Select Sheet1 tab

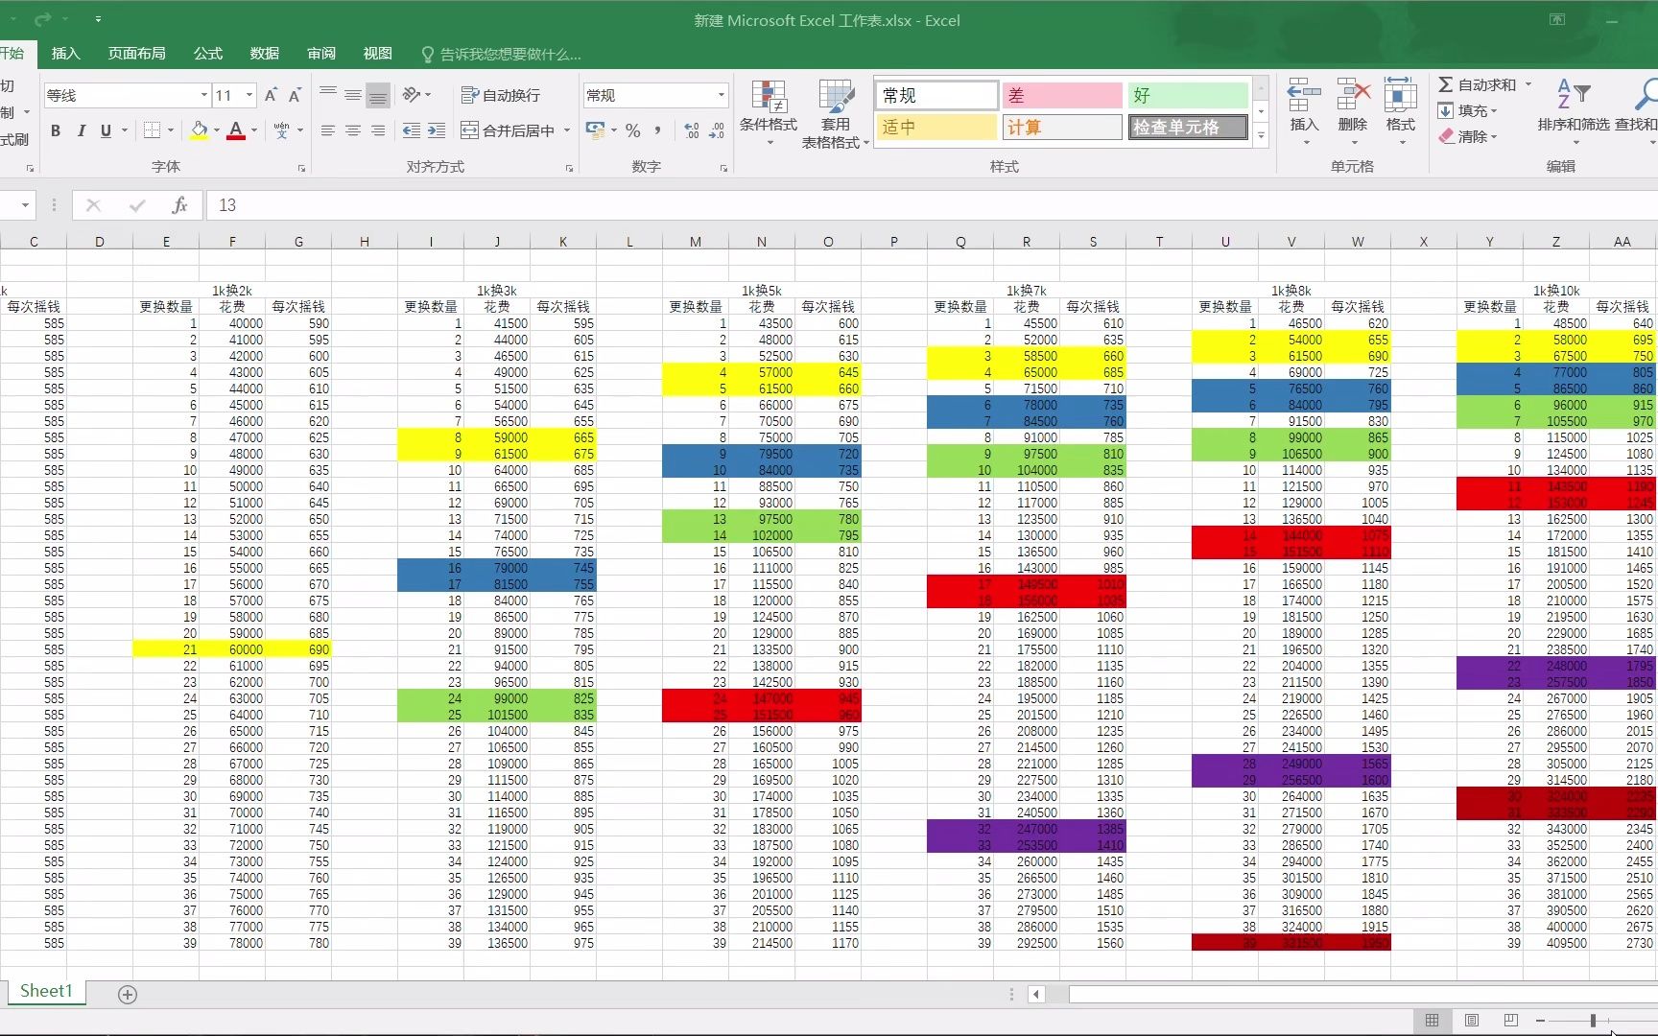pos(45,991)
